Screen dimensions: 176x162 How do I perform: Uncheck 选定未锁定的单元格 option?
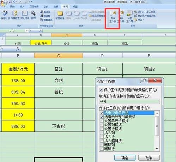click(x=102, y=117)
